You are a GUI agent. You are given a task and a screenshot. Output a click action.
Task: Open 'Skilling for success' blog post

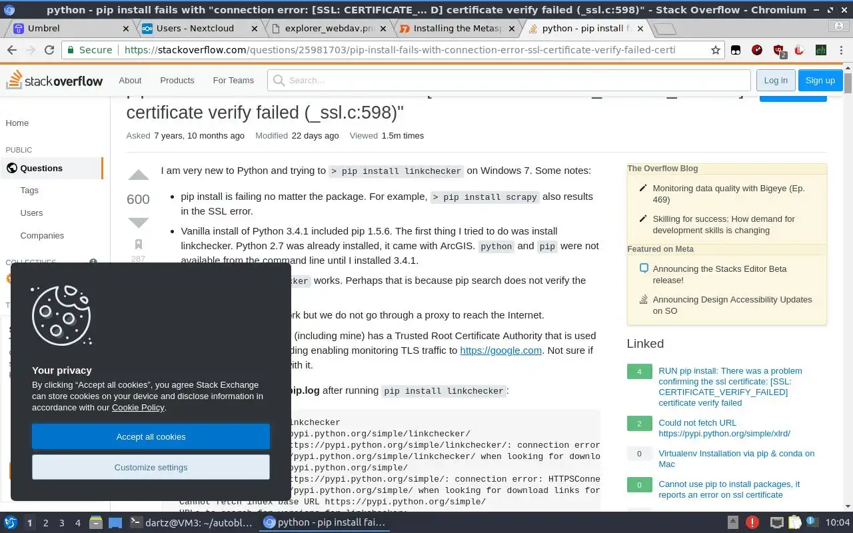(x=724, y=225)
